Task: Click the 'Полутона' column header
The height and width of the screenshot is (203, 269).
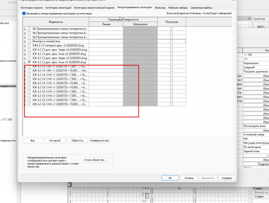Action: click(172, 22)
